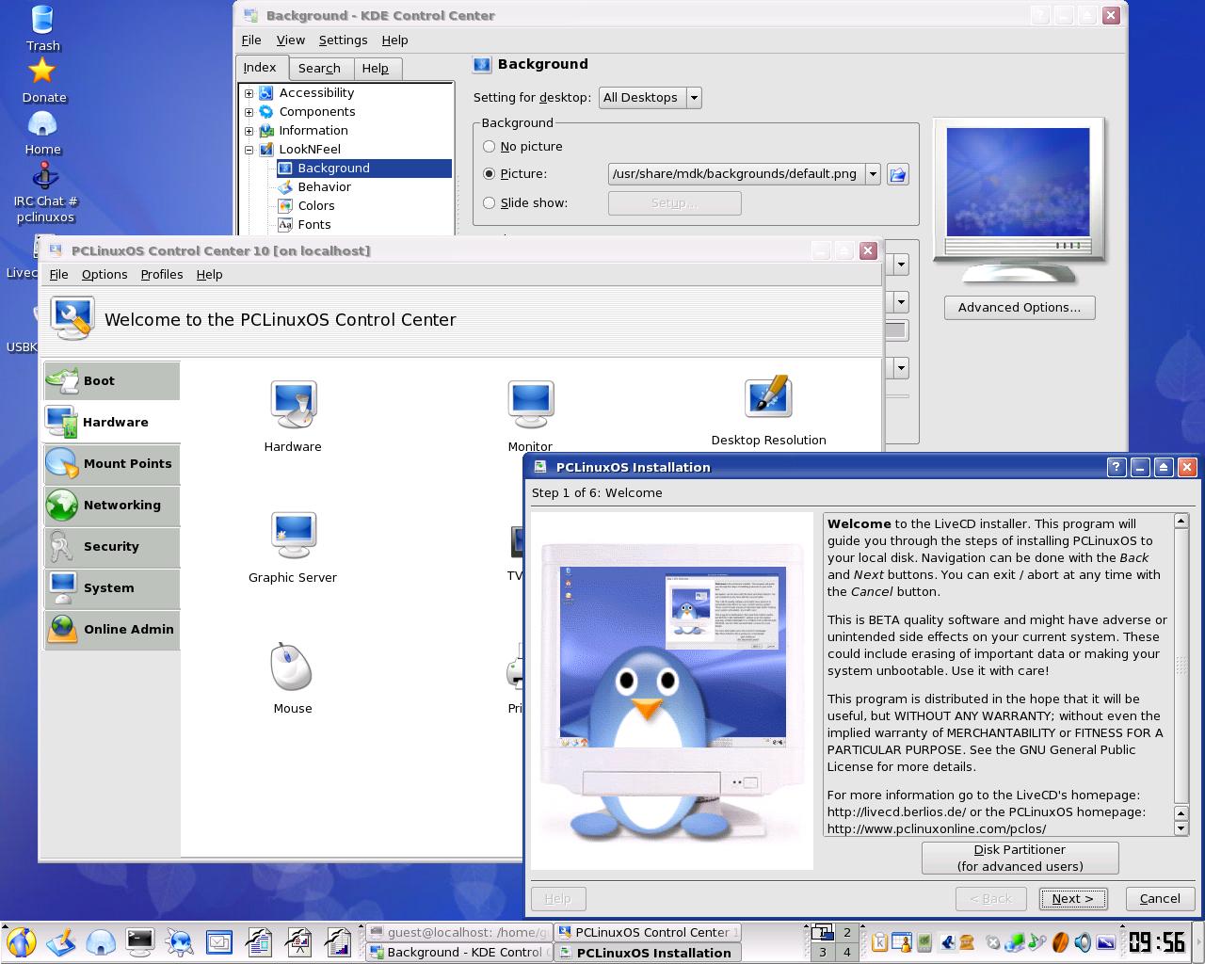The width and height of the screenshot is (1205, 964).
Task: Click Next in the installer
Action: 1073,899
